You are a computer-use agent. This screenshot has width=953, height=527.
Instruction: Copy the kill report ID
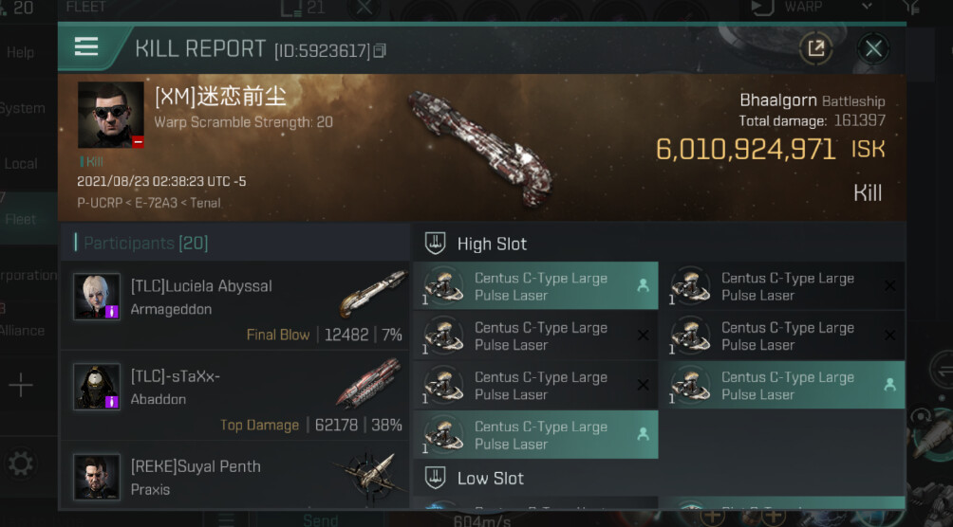pyautogui.click(x=380, y=50)
